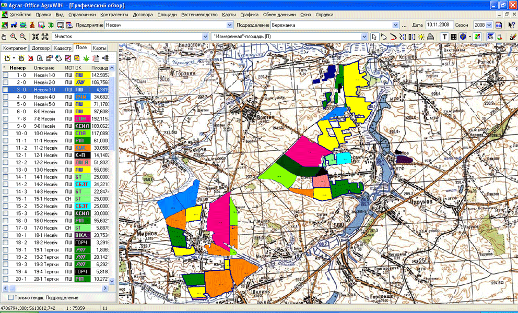This screenshot has width=518, height=313.
Task: Click the outward arrows full extent icon
Action: point(45,37)
